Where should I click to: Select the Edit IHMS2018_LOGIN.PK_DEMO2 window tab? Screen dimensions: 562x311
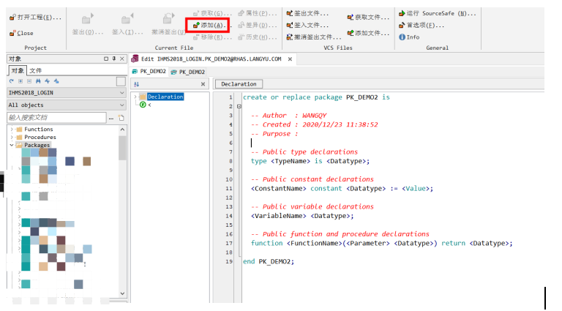coord(211,59)
